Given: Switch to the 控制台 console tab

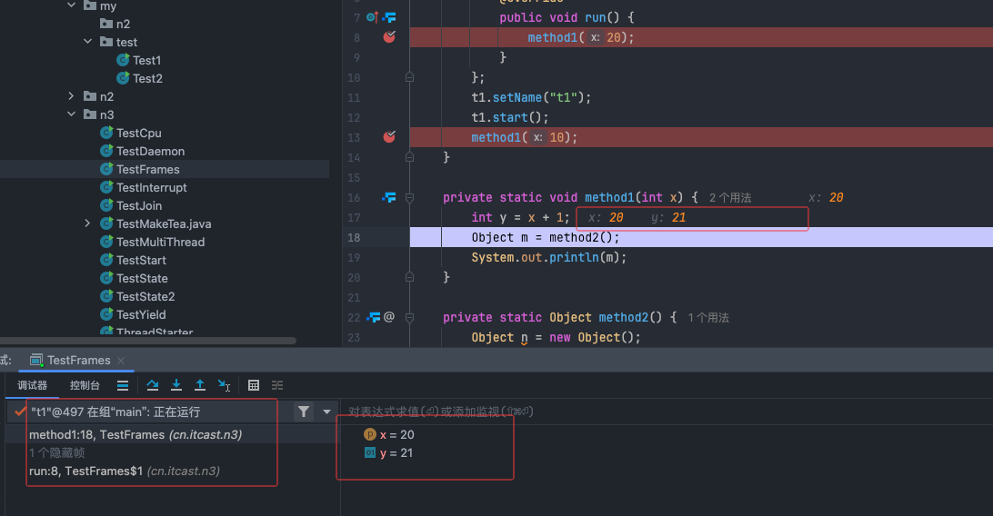Looking at the screenshot, I should [x=85, y=385].
